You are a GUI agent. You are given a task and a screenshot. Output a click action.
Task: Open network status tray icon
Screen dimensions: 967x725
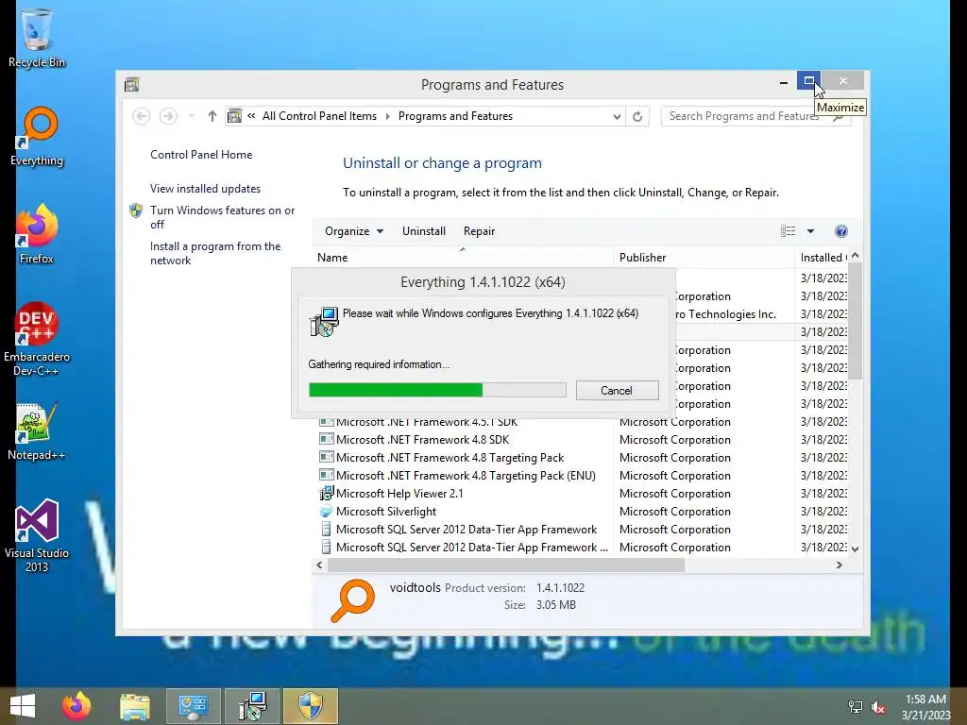click(856, 707)
